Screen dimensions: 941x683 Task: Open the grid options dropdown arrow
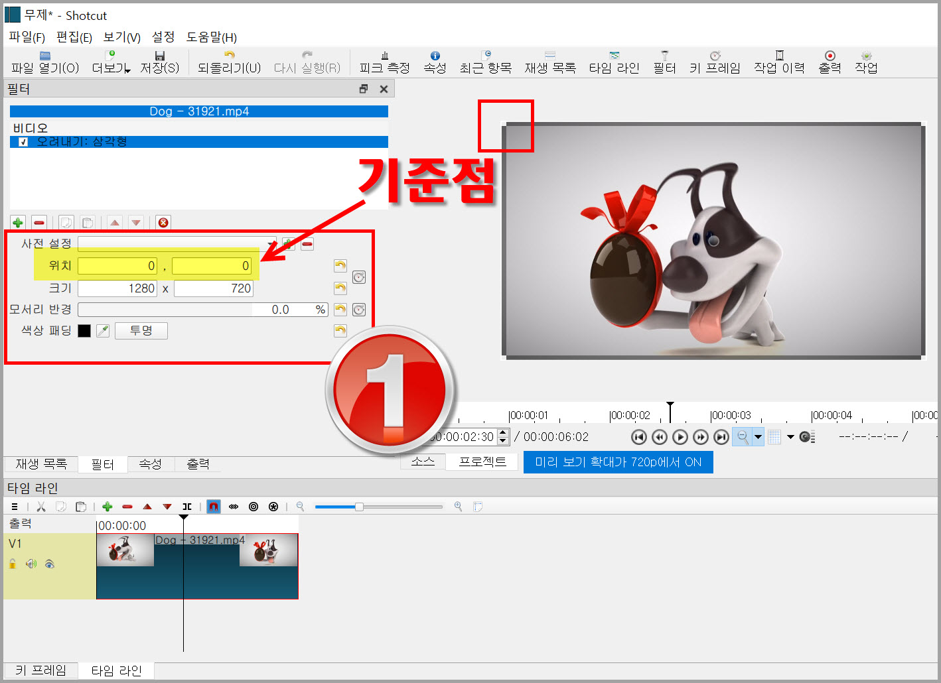(790, 437)
